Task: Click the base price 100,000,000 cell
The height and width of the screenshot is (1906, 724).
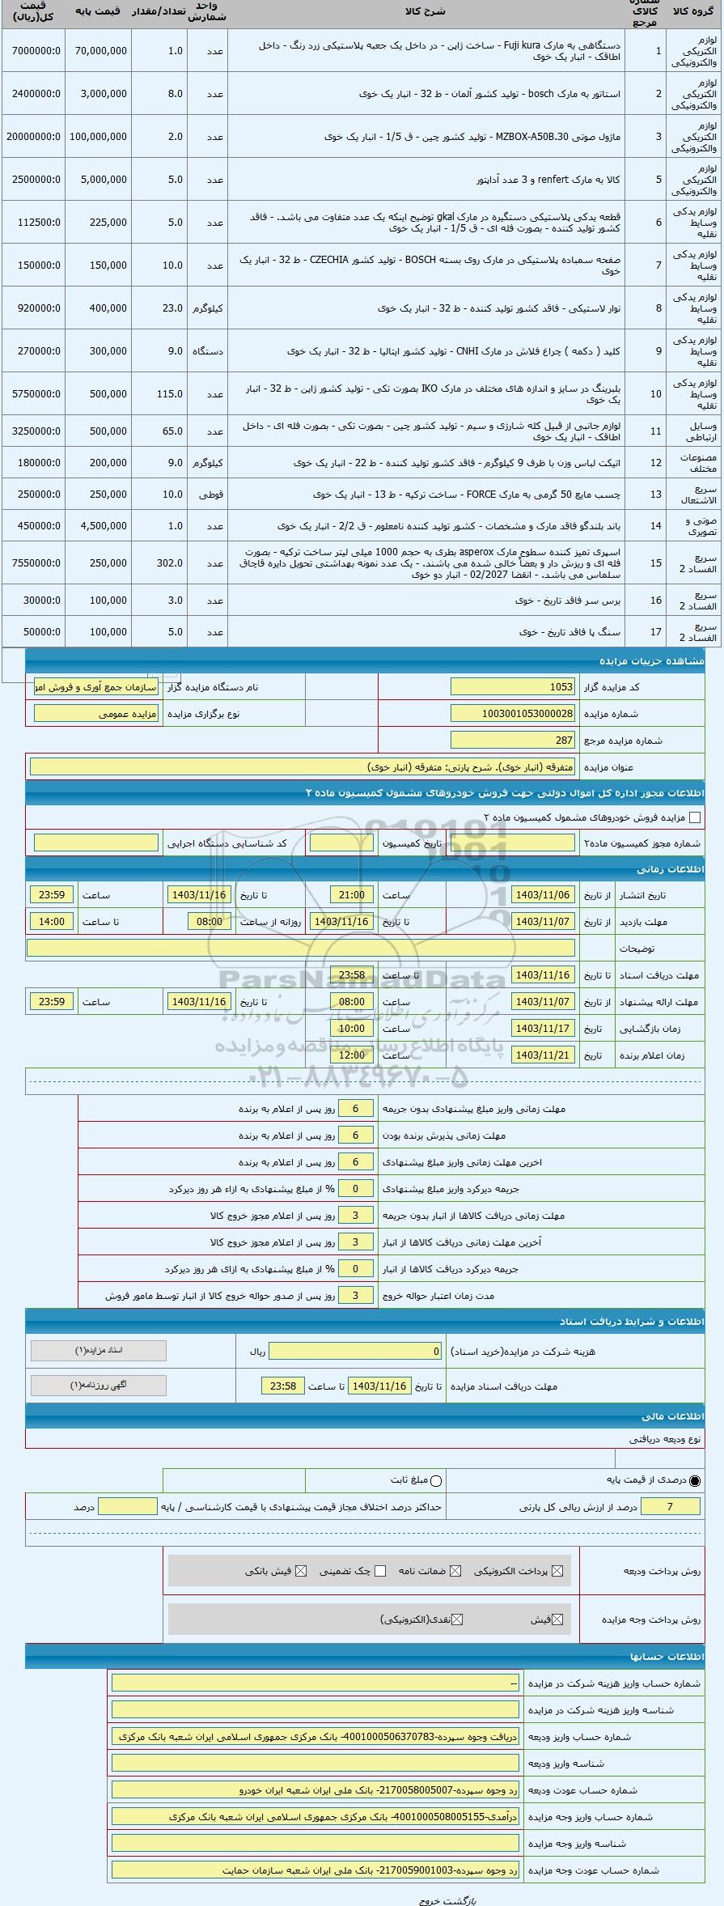Action: point(99,137)
